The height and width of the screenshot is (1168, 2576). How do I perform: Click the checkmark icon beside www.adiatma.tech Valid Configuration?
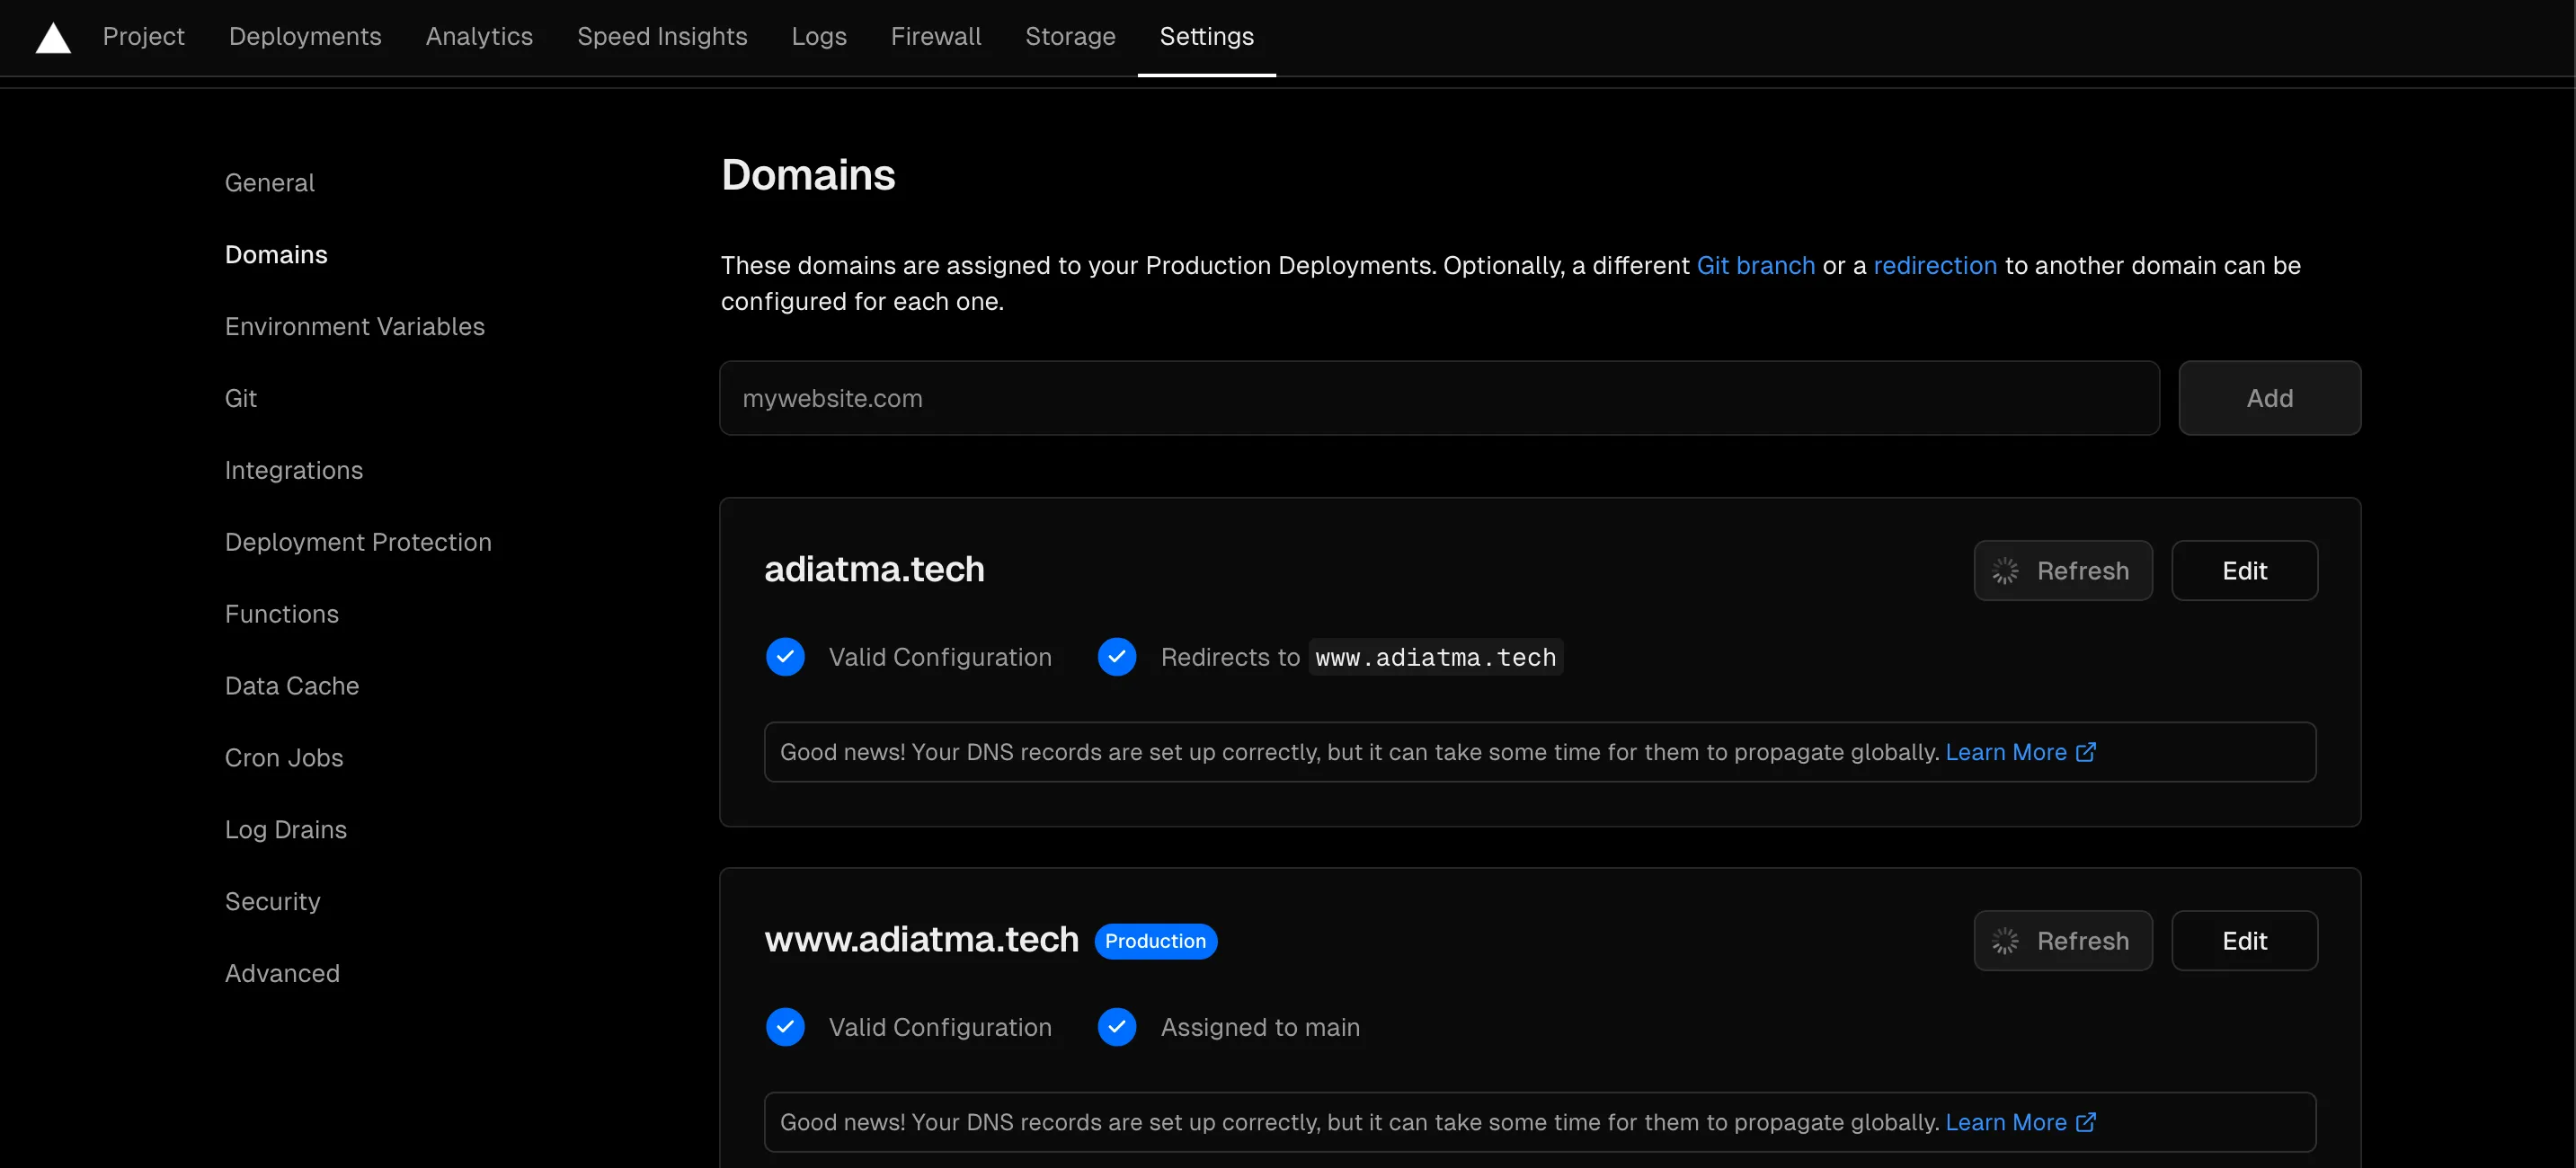click(785, 1027)
